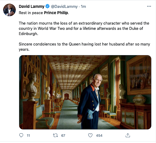Click the blue verified badge
156x143 pixels.
[x=47, y=6]
